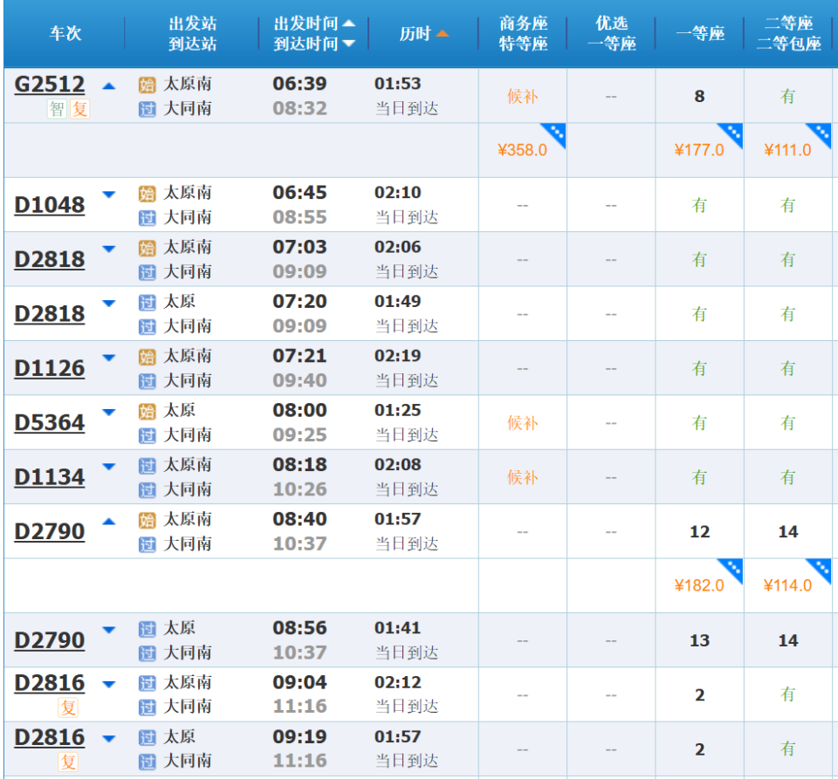Click 候补 waitlist for G2512 business seat
Image resolution: width=838 pixels, height=779 pixels.
tap(522, 97)
